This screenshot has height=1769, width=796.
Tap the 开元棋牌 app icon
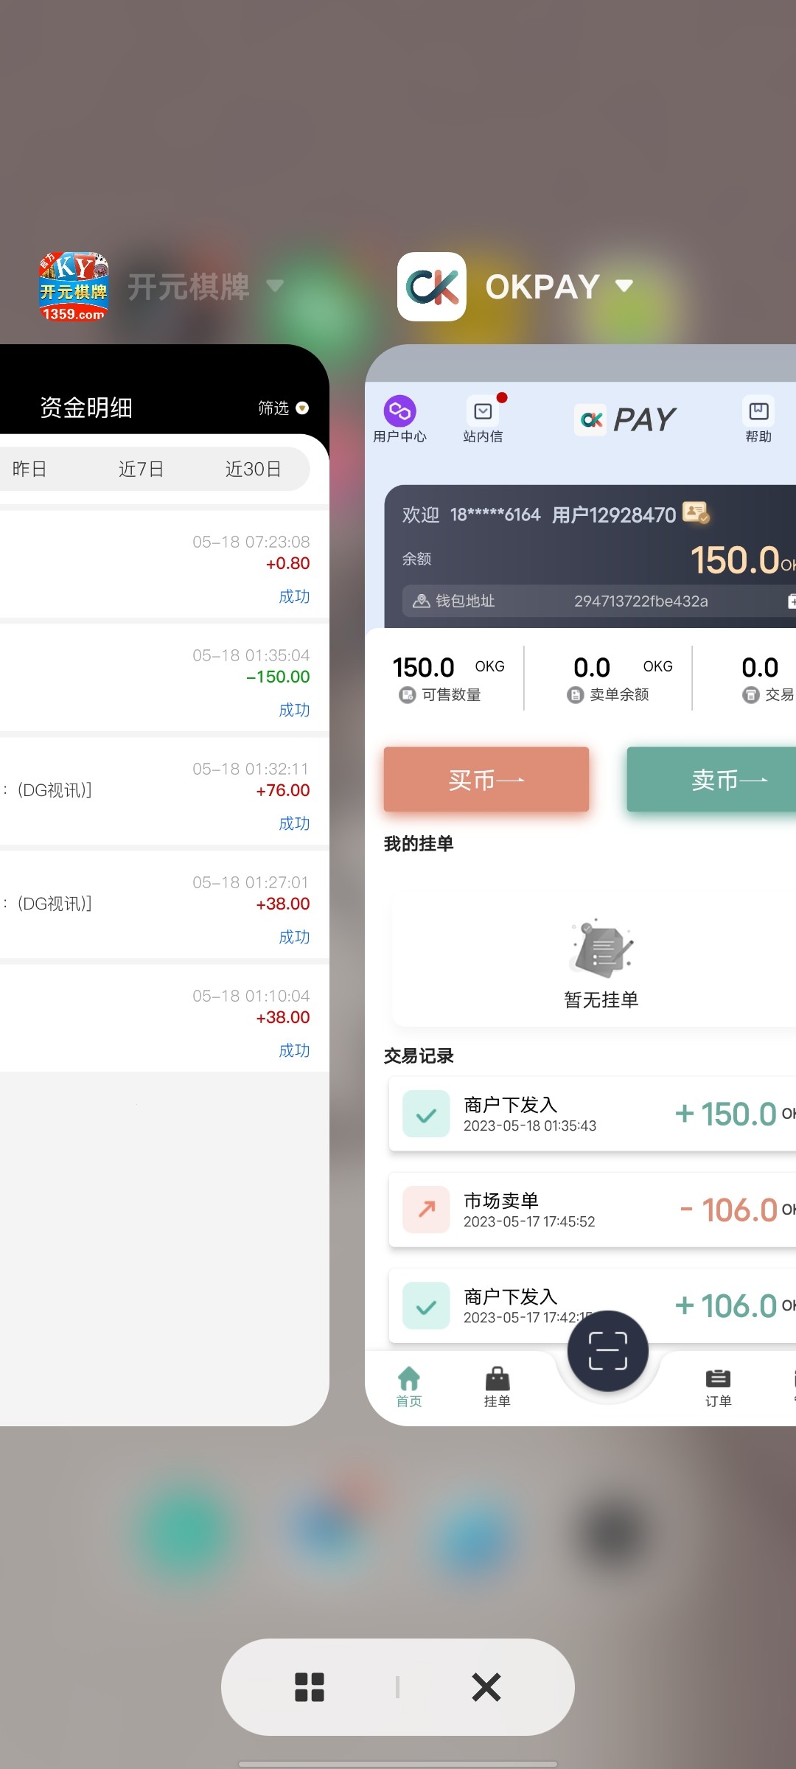[74, 287]
